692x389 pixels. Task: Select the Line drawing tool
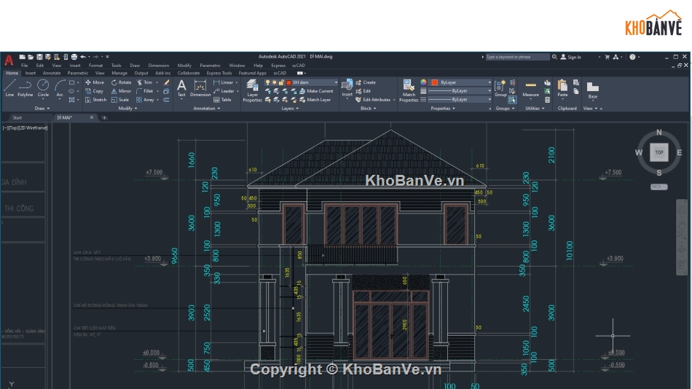click(x=9, y=88)
